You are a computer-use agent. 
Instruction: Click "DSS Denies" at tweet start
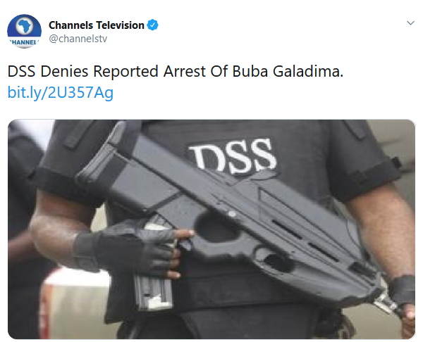click(x=48, y=71)
